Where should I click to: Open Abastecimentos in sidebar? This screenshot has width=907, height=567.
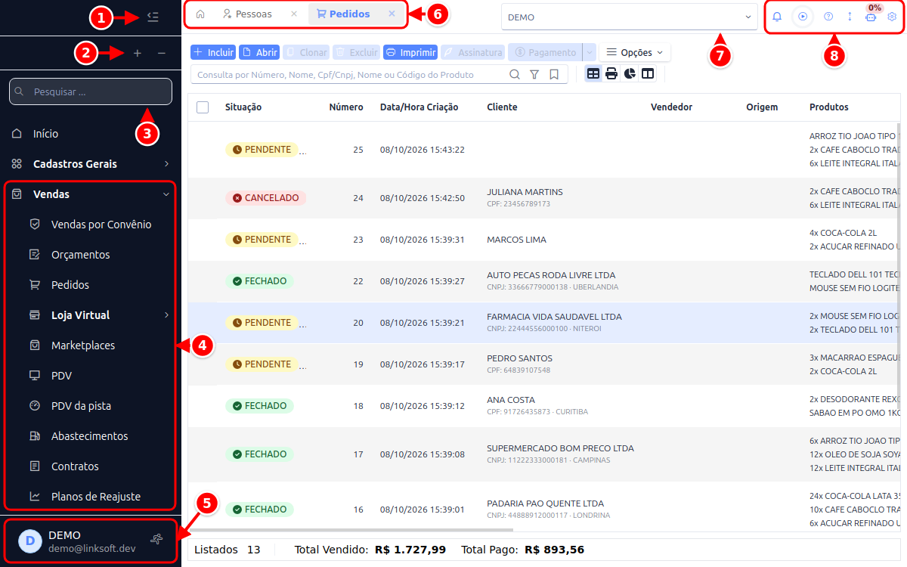91,436
